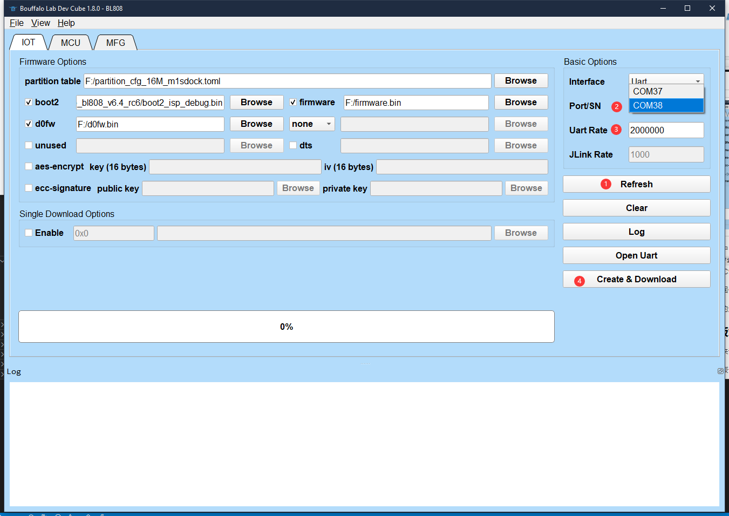Click Create & Download button
729x516 pixels.
click(x=636, y=279)
